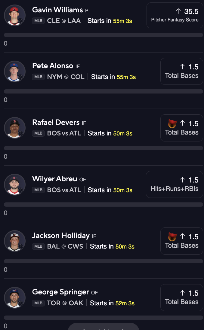
Task: Click the demon icon on Jackson Holliday's pick
Action: coord(172,236)
